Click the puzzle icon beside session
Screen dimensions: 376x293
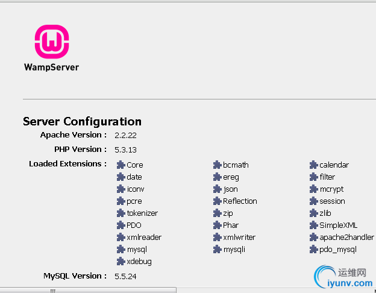314,201
